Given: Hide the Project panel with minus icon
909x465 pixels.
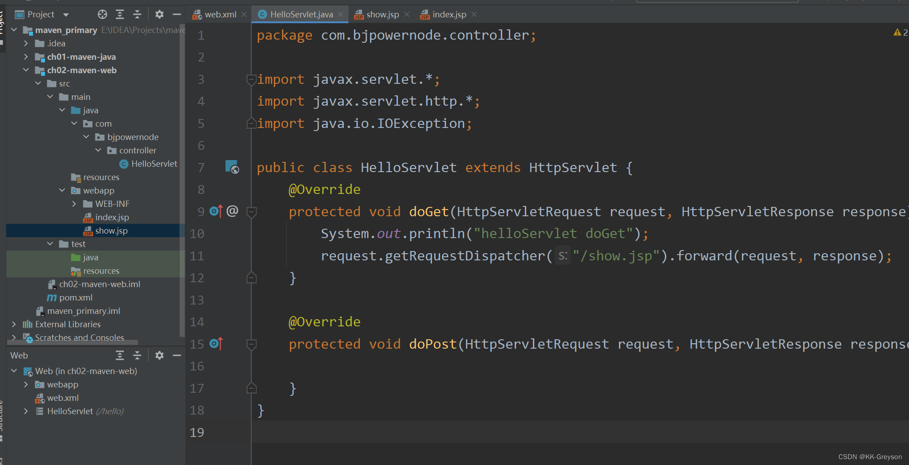Looking at the screenshot, I should coord(176,15).
